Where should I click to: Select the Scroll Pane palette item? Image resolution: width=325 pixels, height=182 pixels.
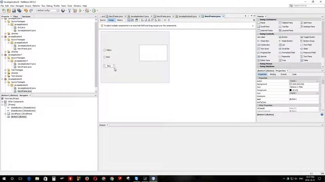click(x=264, y=27)
